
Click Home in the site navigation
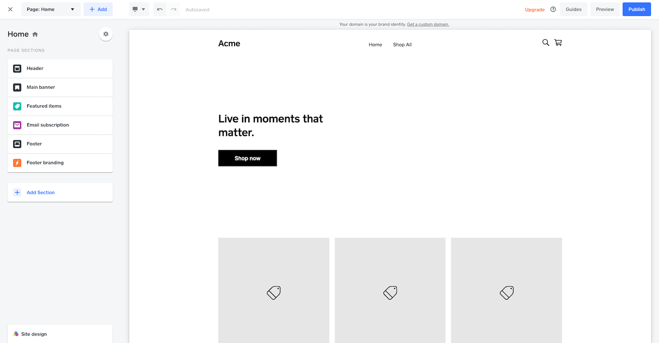(375, 45)
